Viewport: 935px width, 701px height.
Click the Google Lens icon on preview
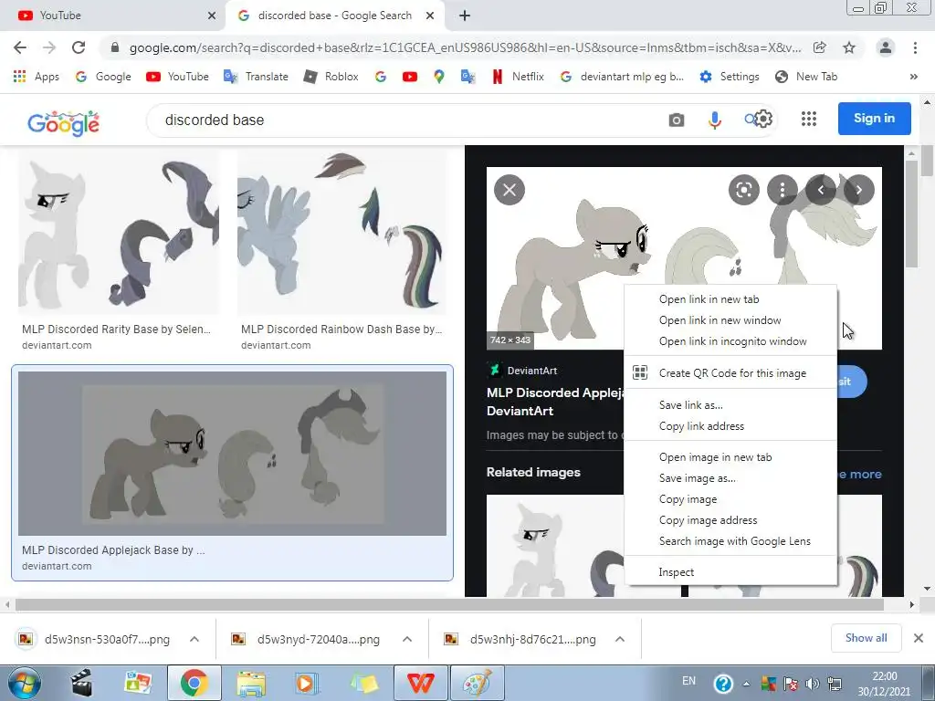pos(743,190)
